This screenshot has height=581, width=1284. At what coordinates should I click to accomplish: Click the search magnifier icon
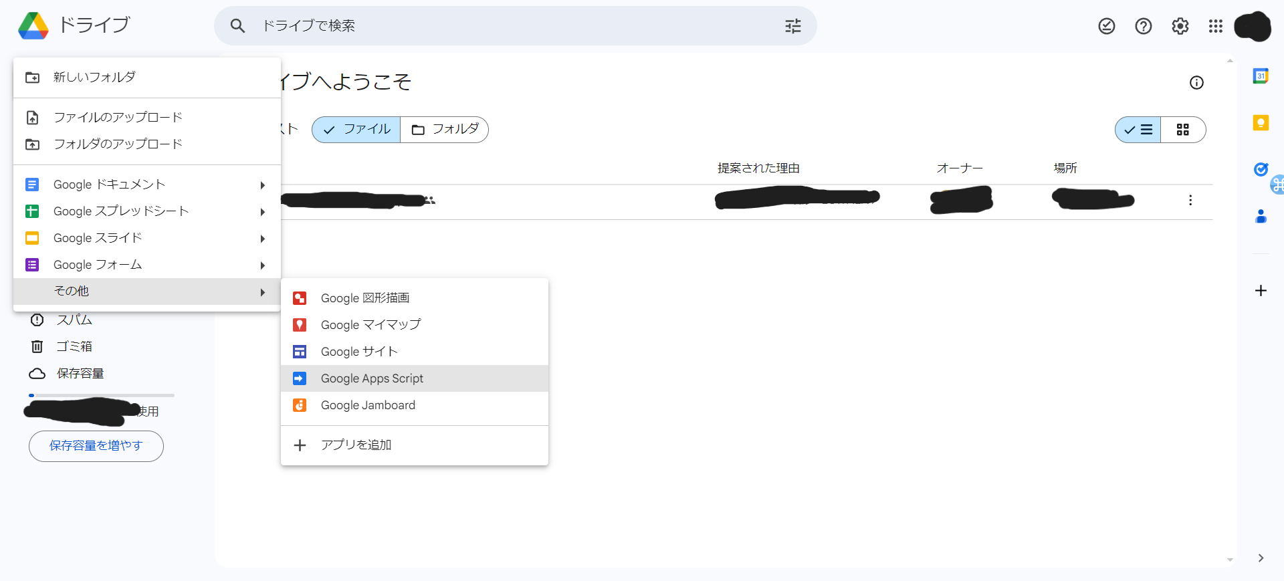(237, 26)
